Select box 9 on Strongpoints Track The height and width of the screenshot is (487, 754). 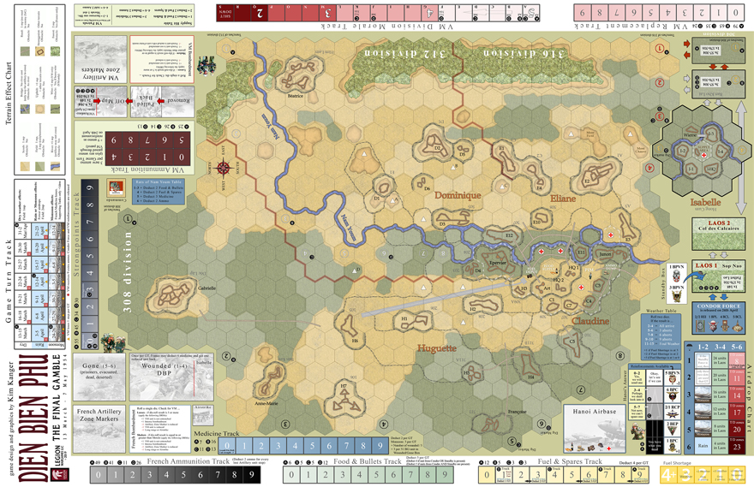click(x=90, y=187)
